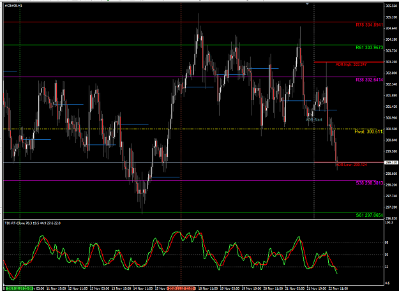Image resolution: width=399 pixels, height=291 pixels.
Task: Click the 100.3 value on indicator scale
Action: click(x=389, y=223)
